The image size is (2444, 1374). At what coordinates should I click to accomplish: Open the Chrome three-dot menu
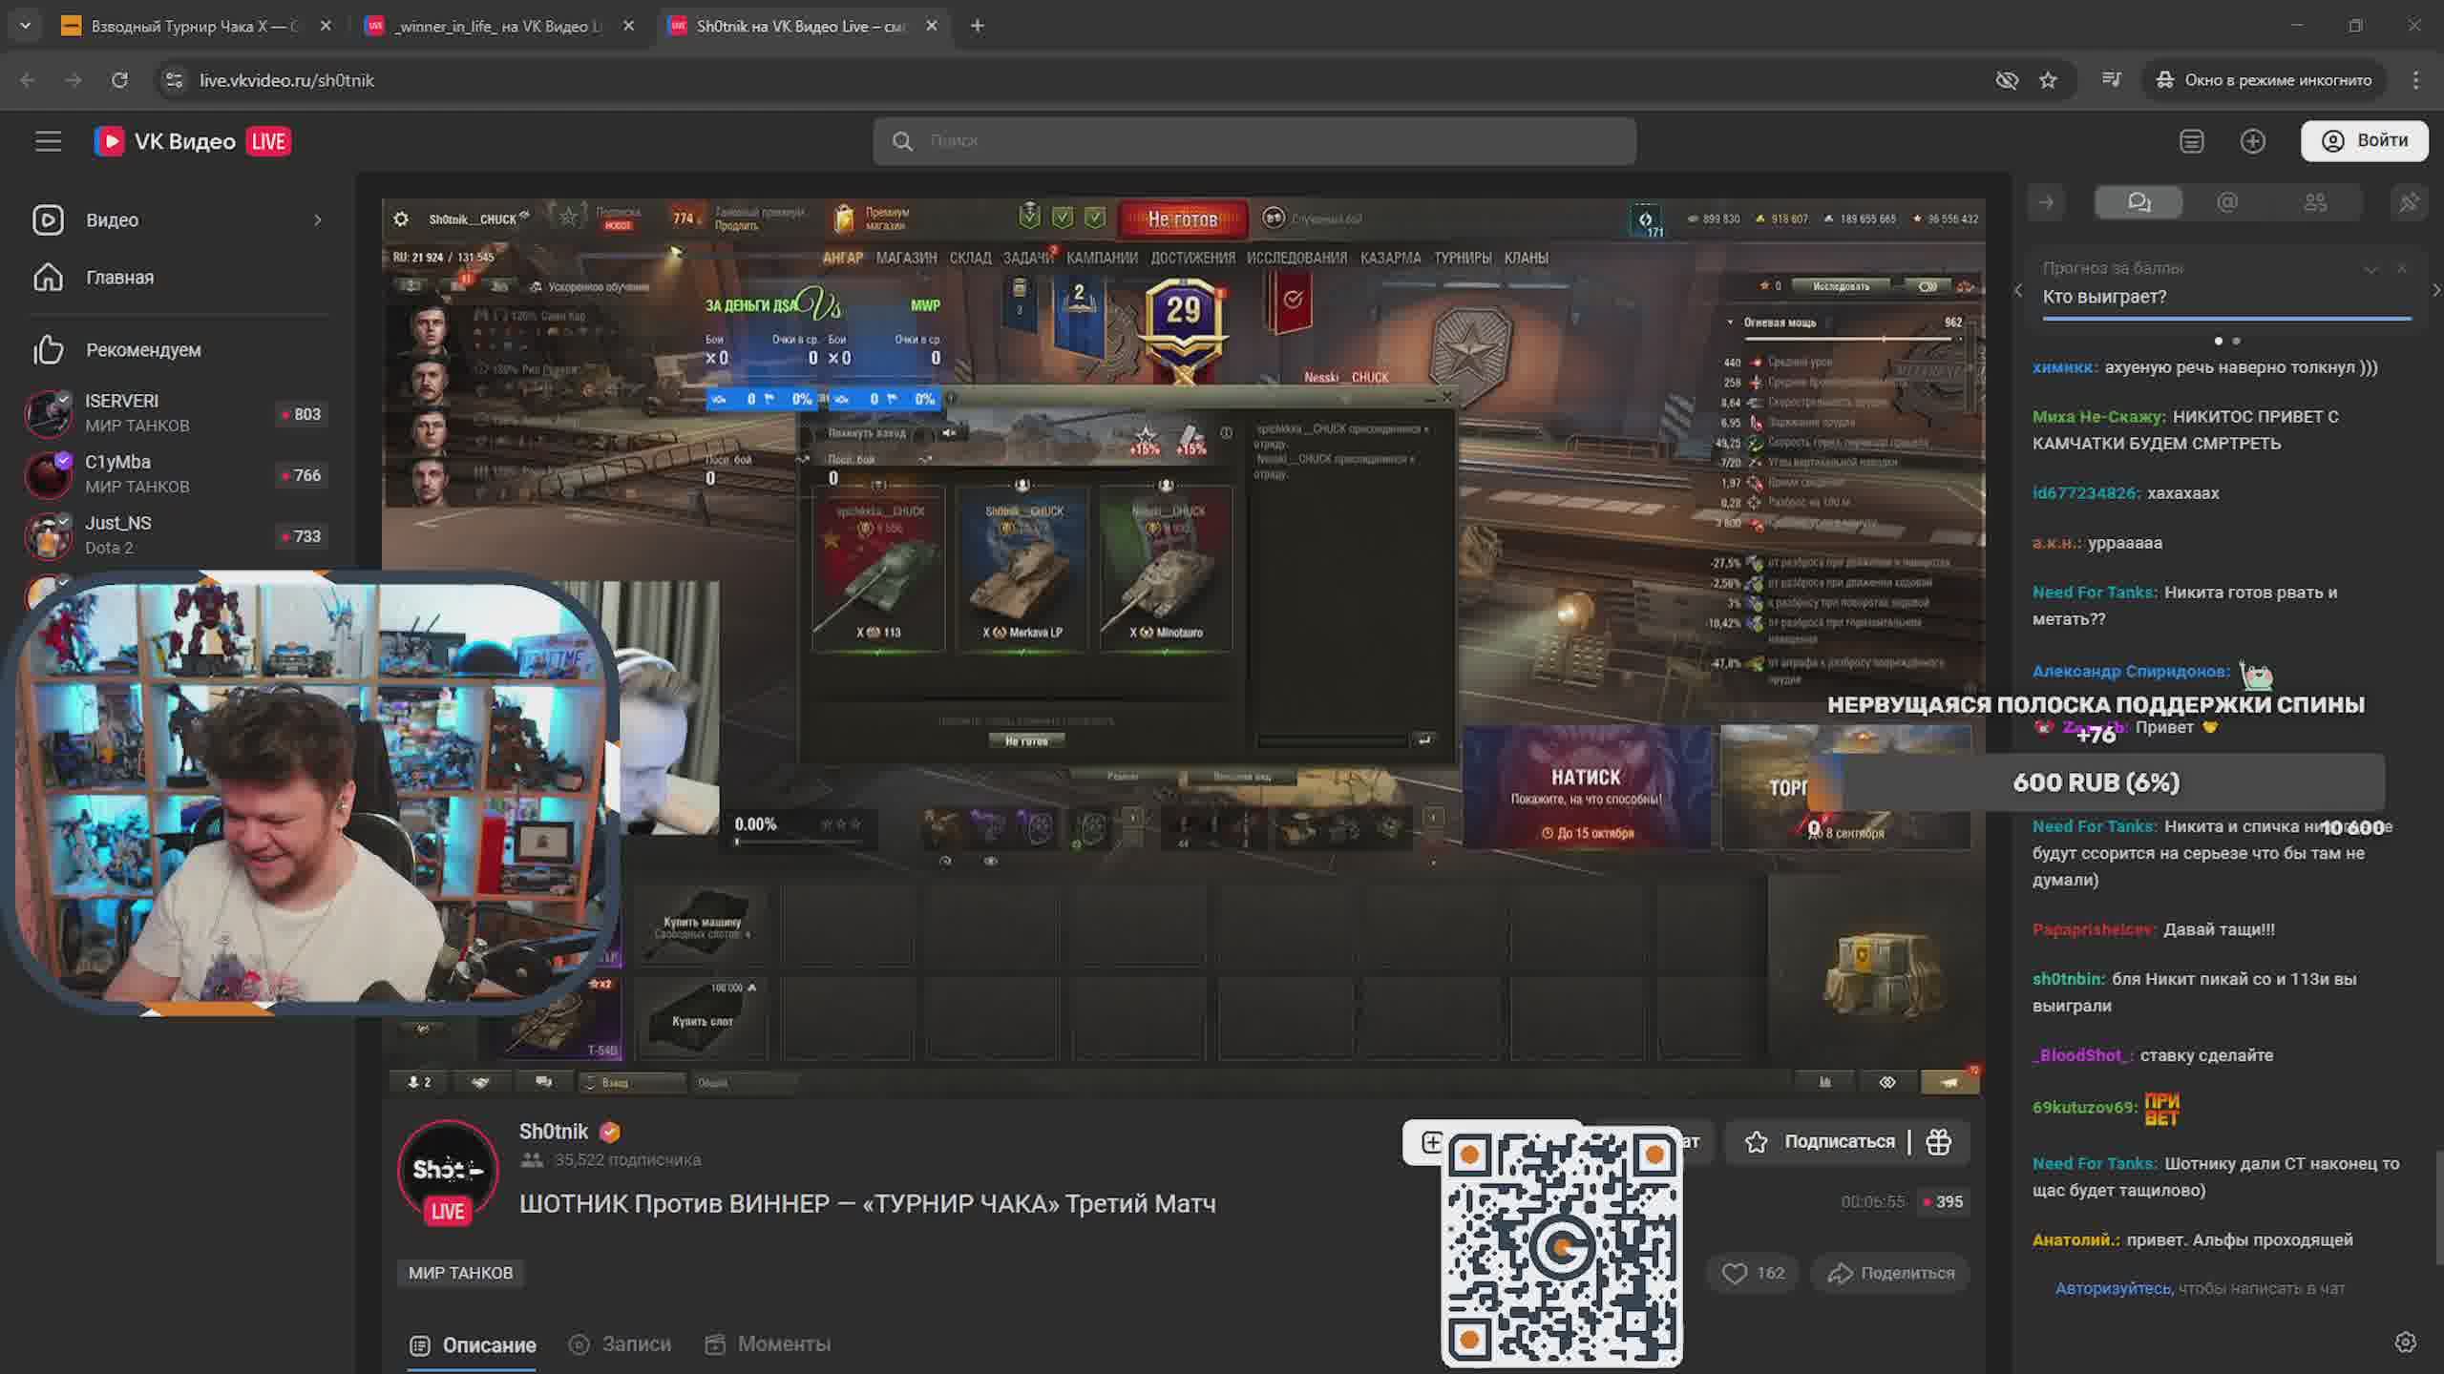pos(2416,80)
